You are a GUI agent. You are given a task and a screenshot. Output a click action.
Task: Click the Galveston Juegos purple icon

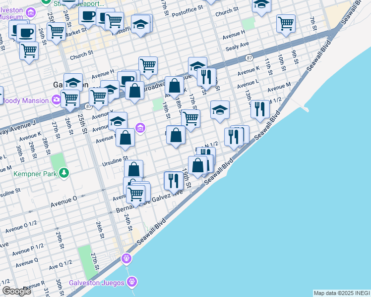pyautogui.click(x=132, y=282)
